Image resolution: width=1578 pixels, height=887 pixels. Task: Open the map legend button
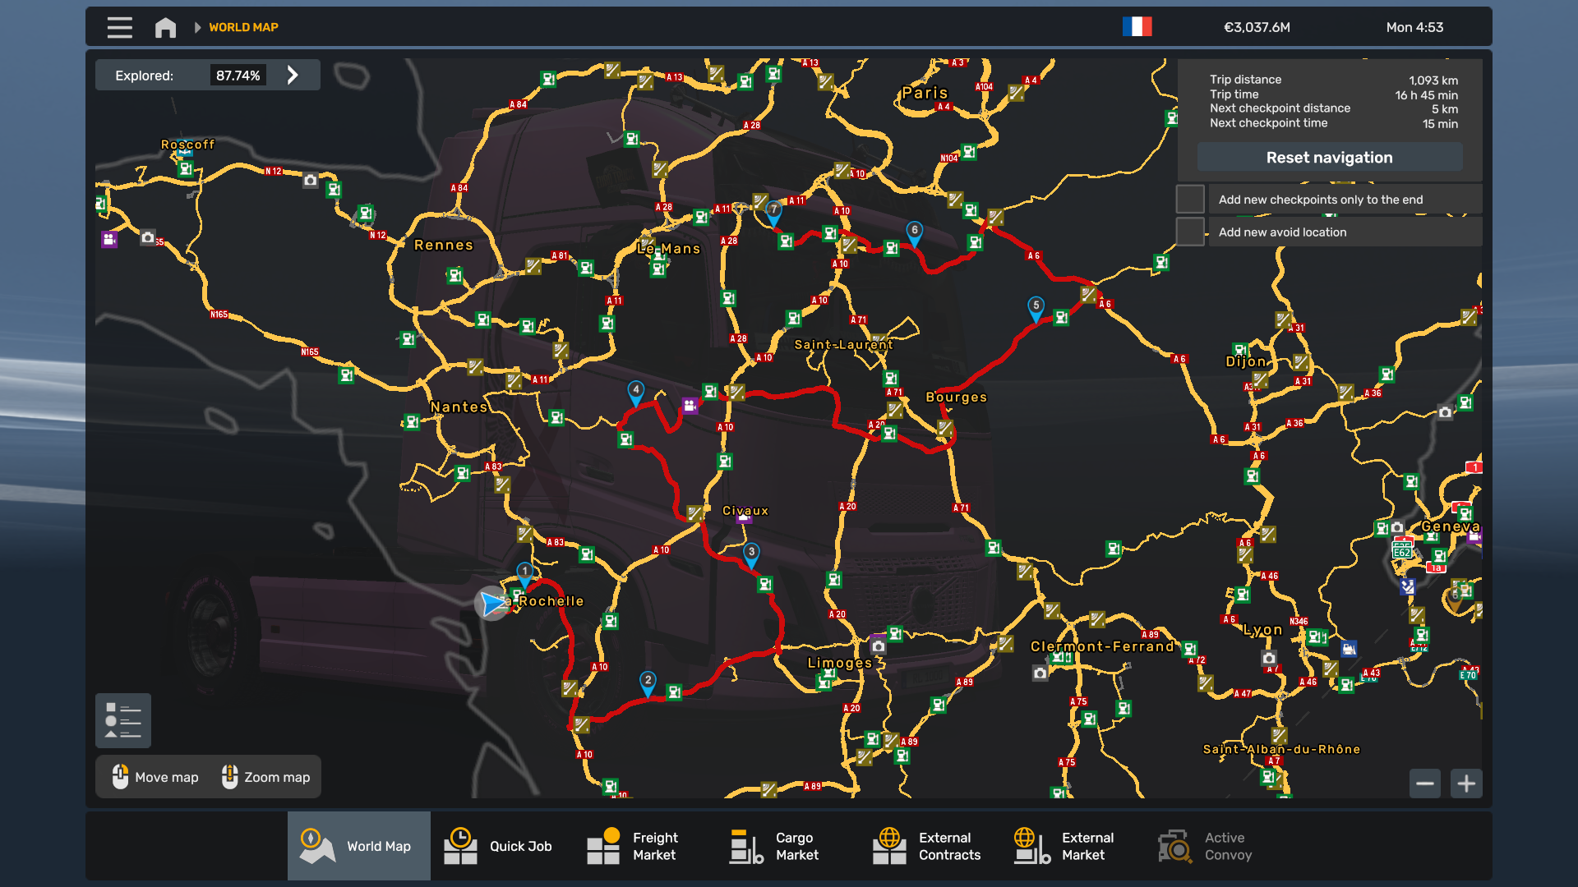123,721
